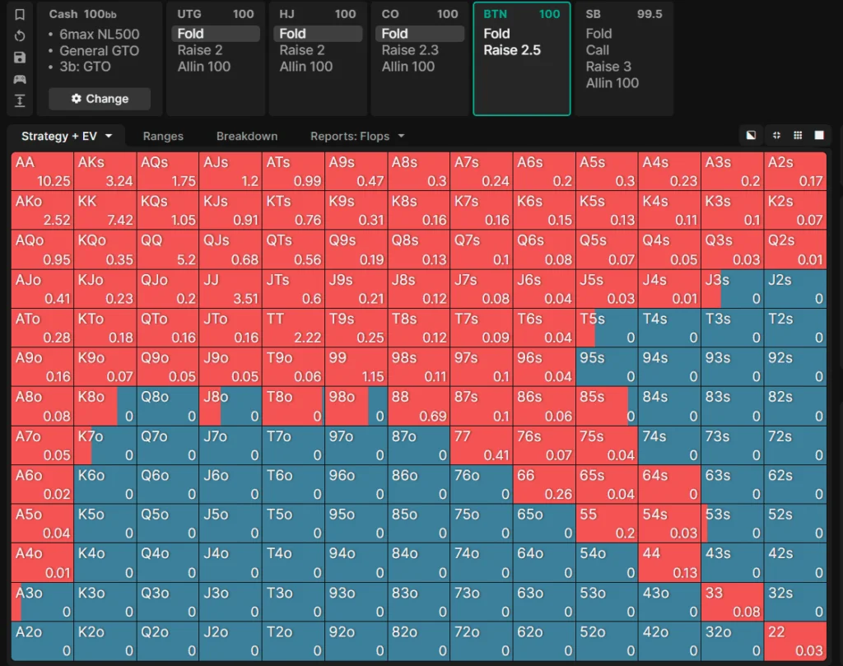The height and width of the screenshot is (666, 843).
Task: Select the AA hand cell
Action: pos(43,171)
